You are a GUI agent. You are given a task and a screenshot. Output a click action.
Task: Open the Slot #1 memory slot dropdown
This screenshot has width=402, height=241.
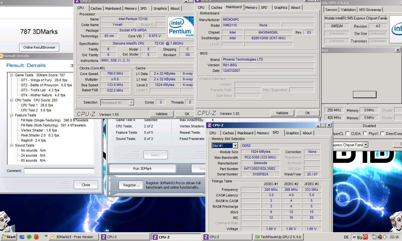(x=235, y=146)
